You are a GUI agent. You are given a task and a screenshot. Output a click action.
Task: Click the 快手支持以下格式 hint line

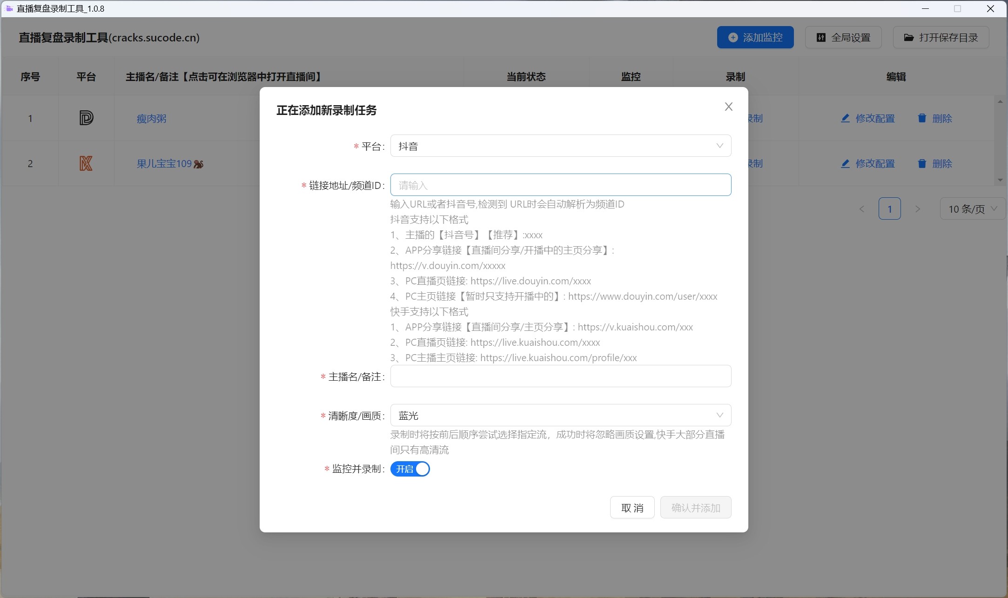click(429, 312)
